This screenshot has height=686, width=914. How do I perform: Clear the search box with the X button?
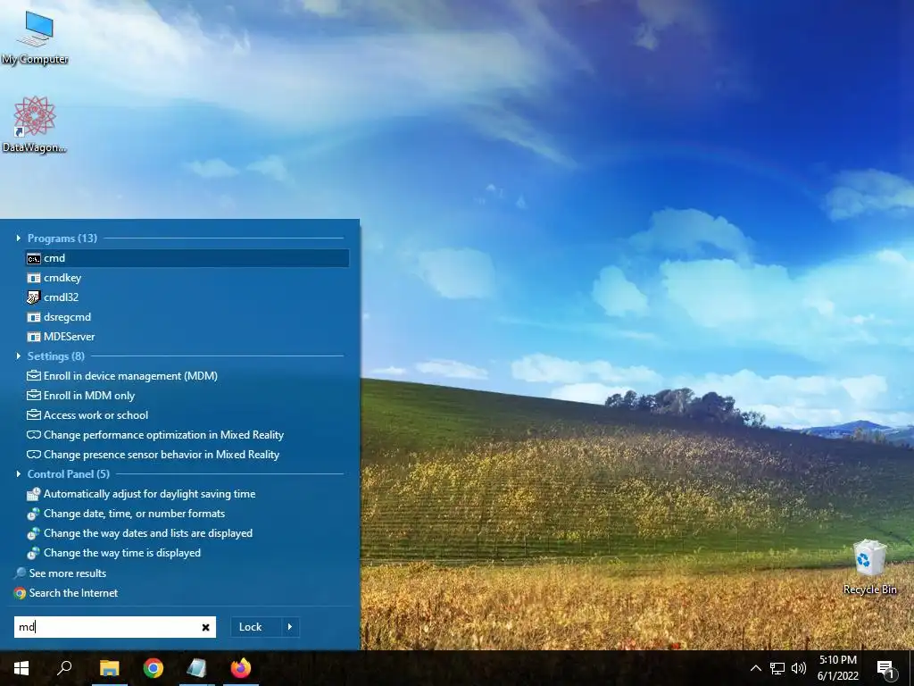206,628
